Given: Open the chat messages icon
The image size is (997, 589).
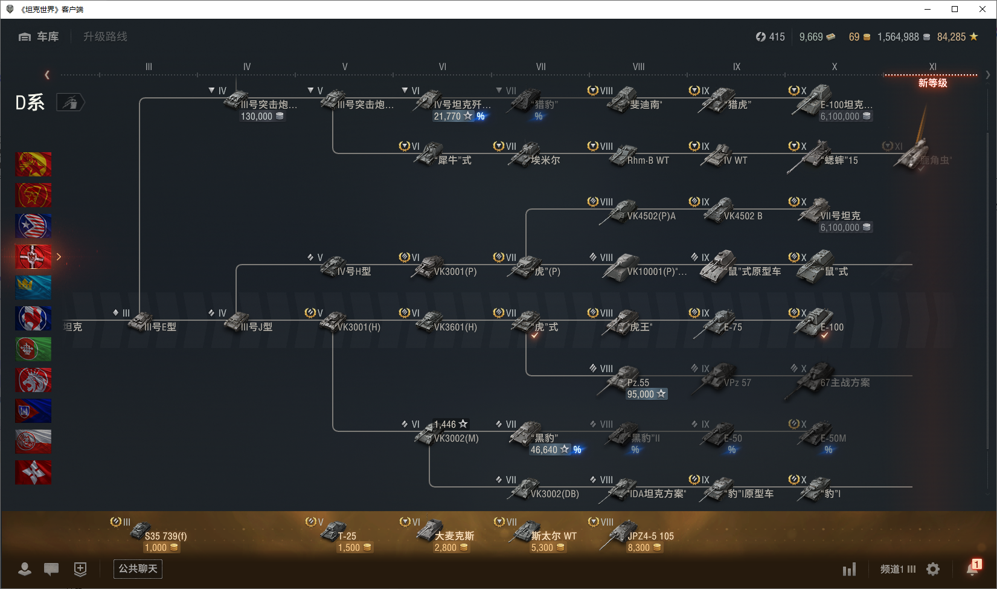Looking at the screenshot, I should click(51, 568).
